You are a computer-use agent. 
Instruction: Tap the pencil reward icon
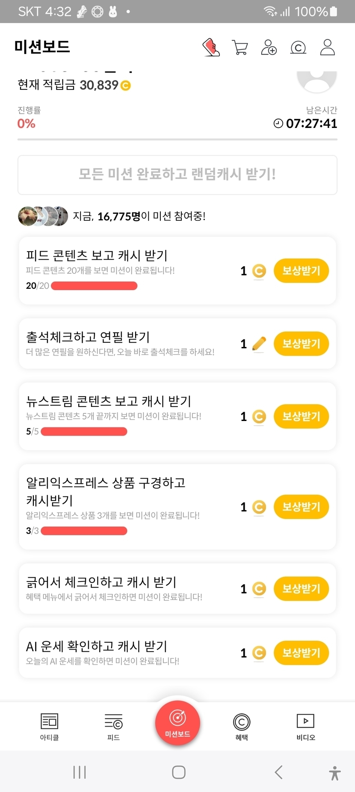tap(259, 344)
